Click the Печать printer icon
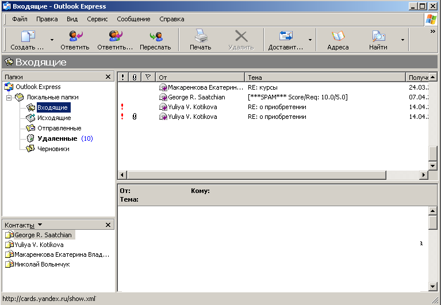Screen dimensions: 441x305 [201, 36]
